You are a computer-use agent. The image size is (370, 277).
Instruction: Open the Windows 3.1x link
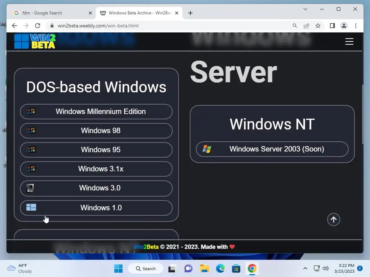(96, 169)
